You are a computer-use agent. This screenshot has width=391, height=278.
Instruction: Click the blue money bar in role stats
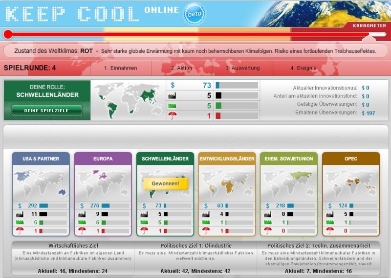pos(217,85)
